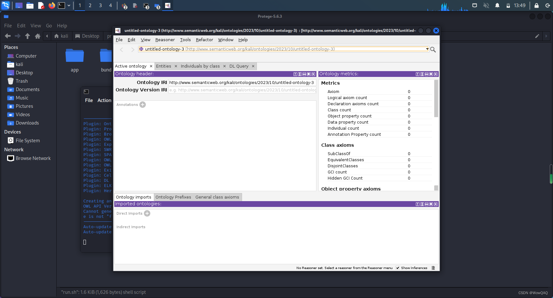Screen dimensions: 553x298
Task: Open the Window menu in Protege
Action: click(226, 40)
